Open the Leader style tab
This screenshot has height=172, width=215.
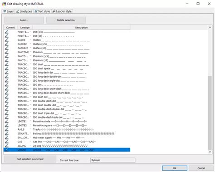[62, 11]
